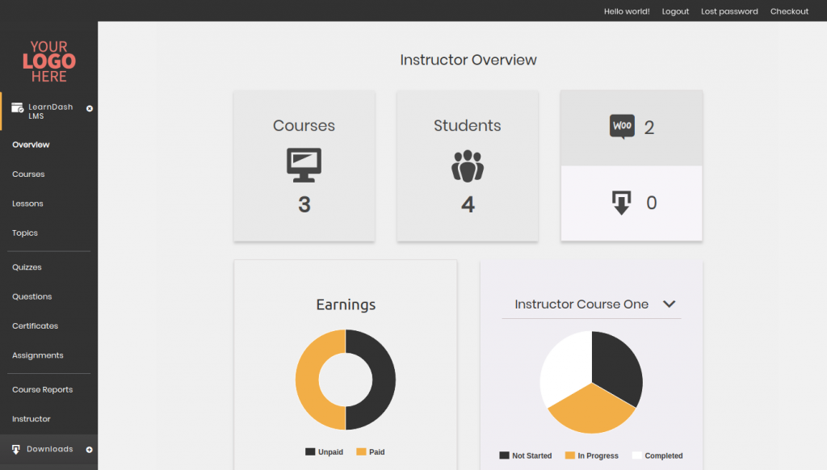Select Topics in the sidebar

[25, 233]
